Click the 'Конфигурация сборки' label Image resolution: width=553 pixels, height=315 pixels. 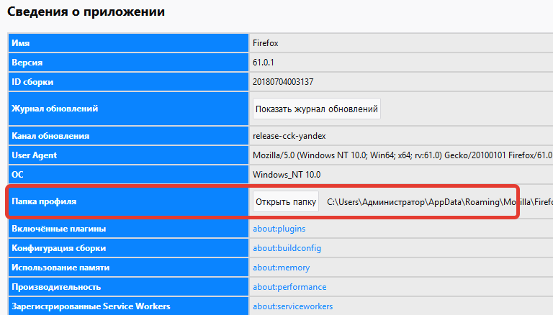pyautogui.click(x=58, y=248)
